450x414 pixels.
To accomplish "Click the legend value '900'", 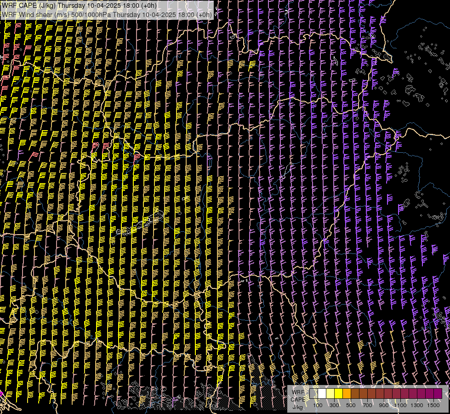I will [384, 405].
